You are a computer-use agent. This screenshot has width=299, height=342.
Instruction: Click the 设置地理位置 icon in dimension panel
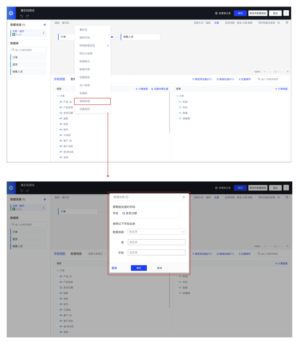[x=152, y=89]
